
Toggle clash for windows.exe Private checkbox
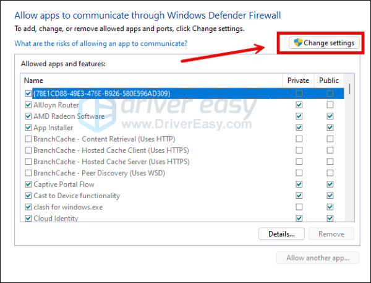tap(299, 207)
